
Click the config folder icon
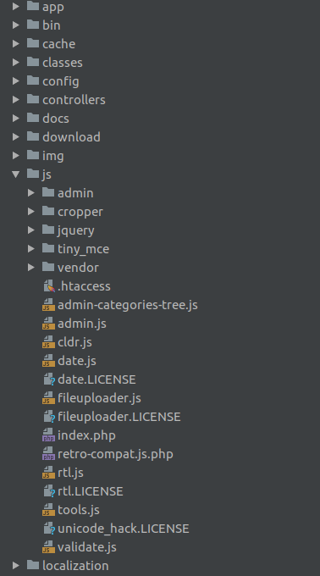pyautogui.click(x=33, y=80)
